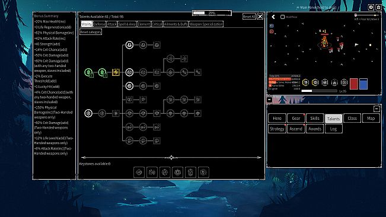
Task: Activate the first yellow hexagon skill icon
Action: (x=305, y=82)
